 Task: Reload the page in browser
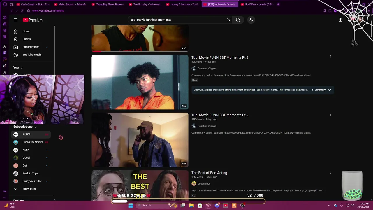22,11
